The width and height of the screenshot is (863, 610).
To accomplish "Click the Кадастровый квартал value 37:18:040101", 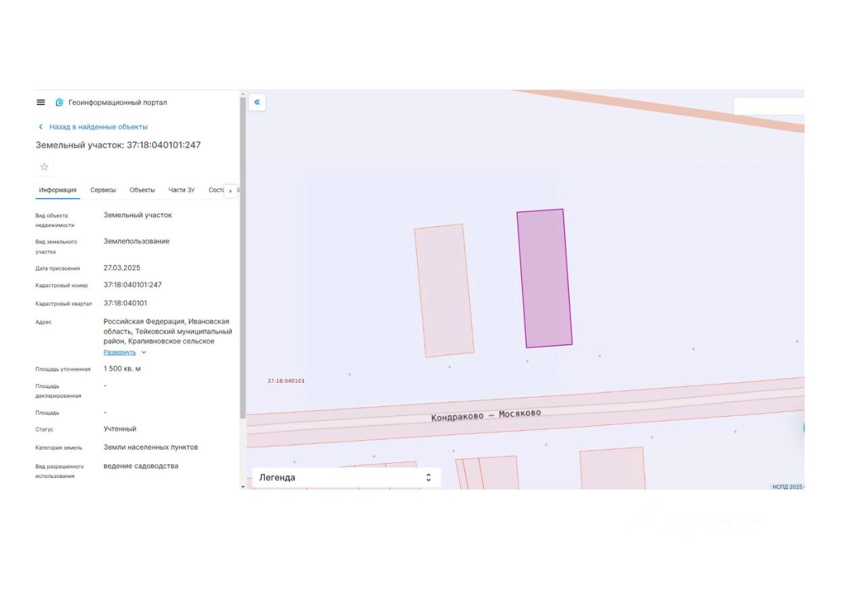I will (x=125, y=303).
